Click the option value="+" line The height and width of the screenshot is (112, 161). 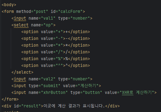(x=56, y=32)
